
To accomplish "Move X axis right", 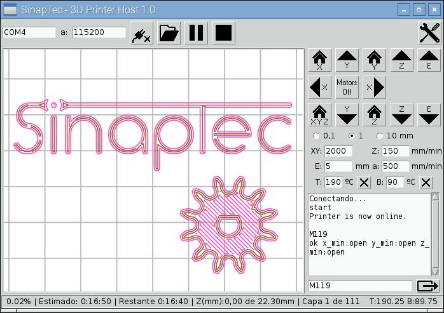I will 374,87.
